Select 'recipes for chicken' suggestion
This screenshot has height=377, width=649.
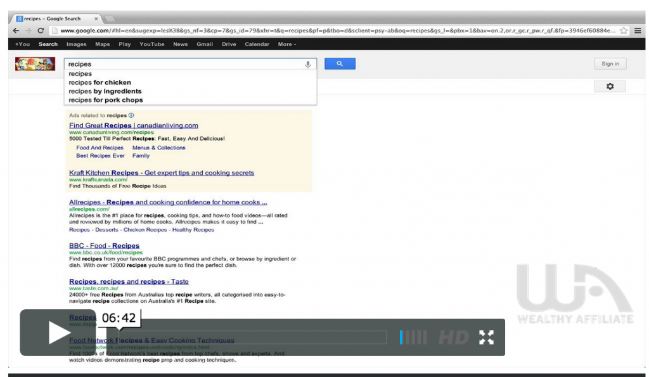tap(100, 82)
